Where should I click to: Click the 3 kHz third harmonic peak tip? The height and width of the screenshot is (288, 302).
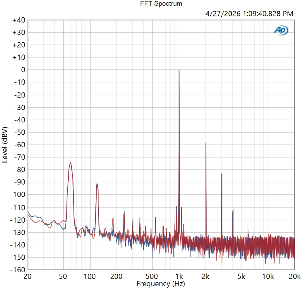pos(222,173)
